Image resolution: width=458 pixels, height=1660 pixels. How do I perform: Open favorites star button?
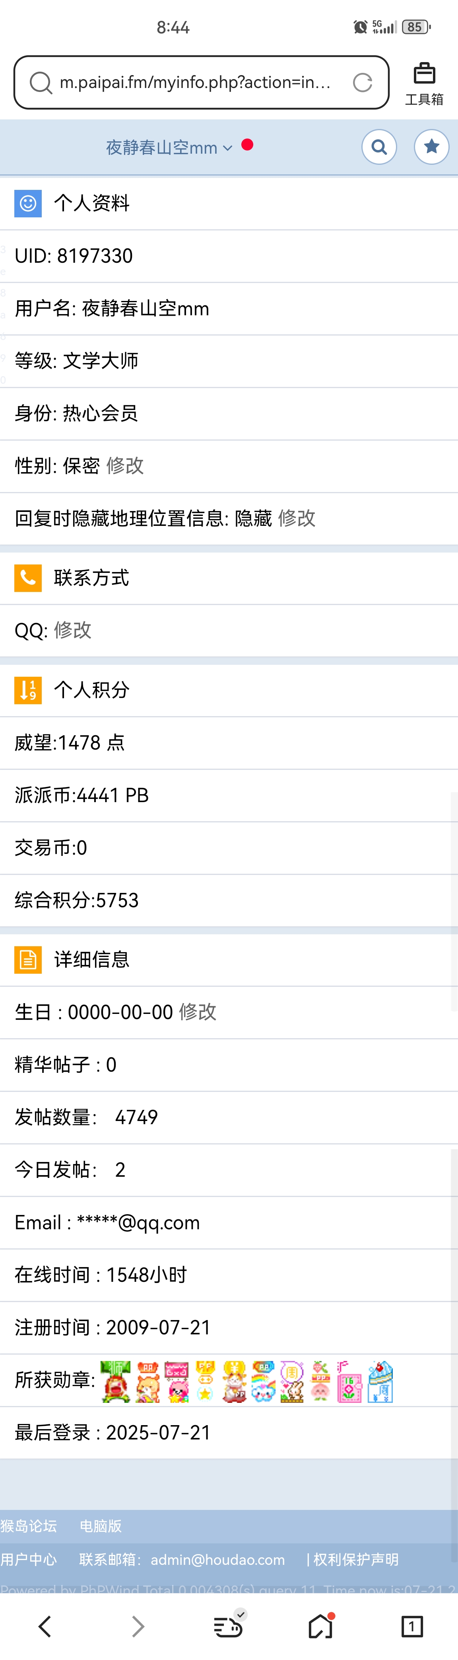(x=432, y=147)
